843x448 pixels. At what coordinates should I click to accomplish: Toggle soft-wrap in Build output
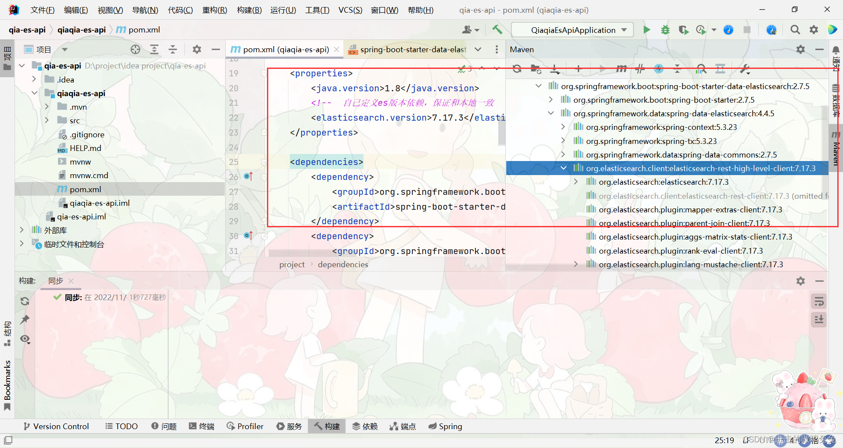819,301
